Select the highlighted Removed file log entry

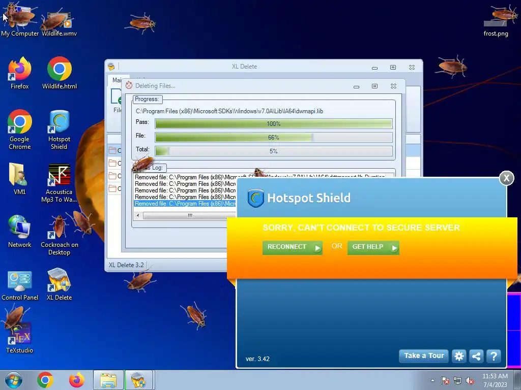185,204
